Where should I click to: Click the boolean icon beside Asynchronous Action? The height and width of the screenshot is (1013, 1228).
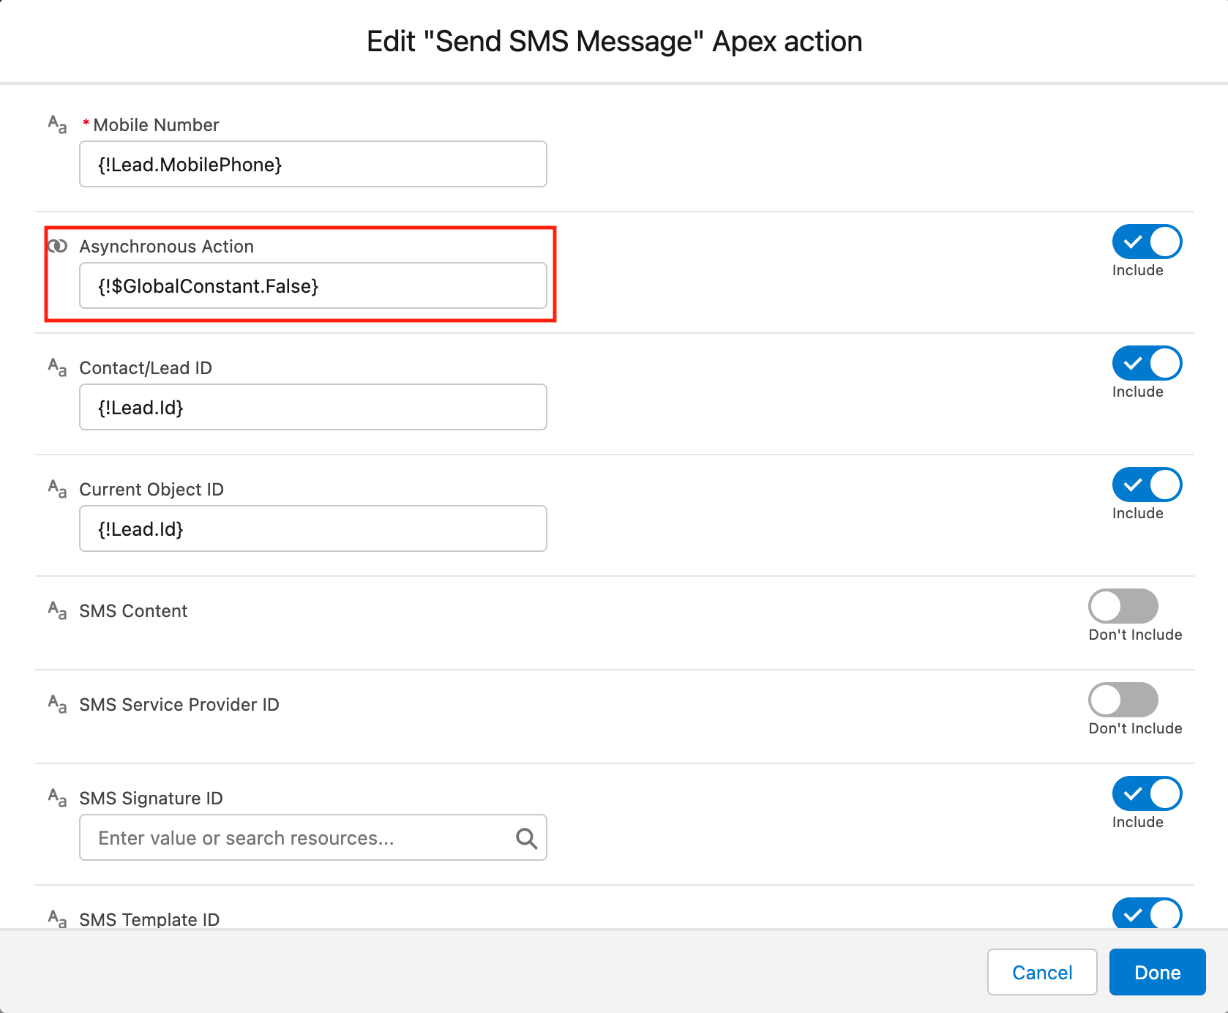click(57, 246)
